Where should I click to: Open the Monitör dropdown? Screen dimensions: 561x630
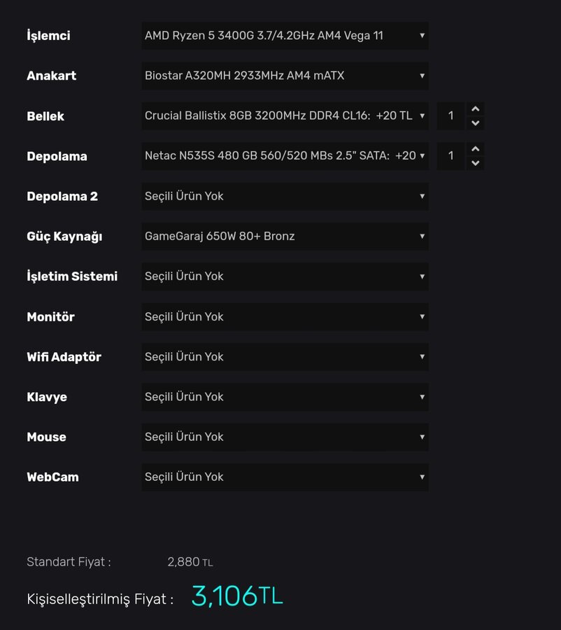point(285,317)
